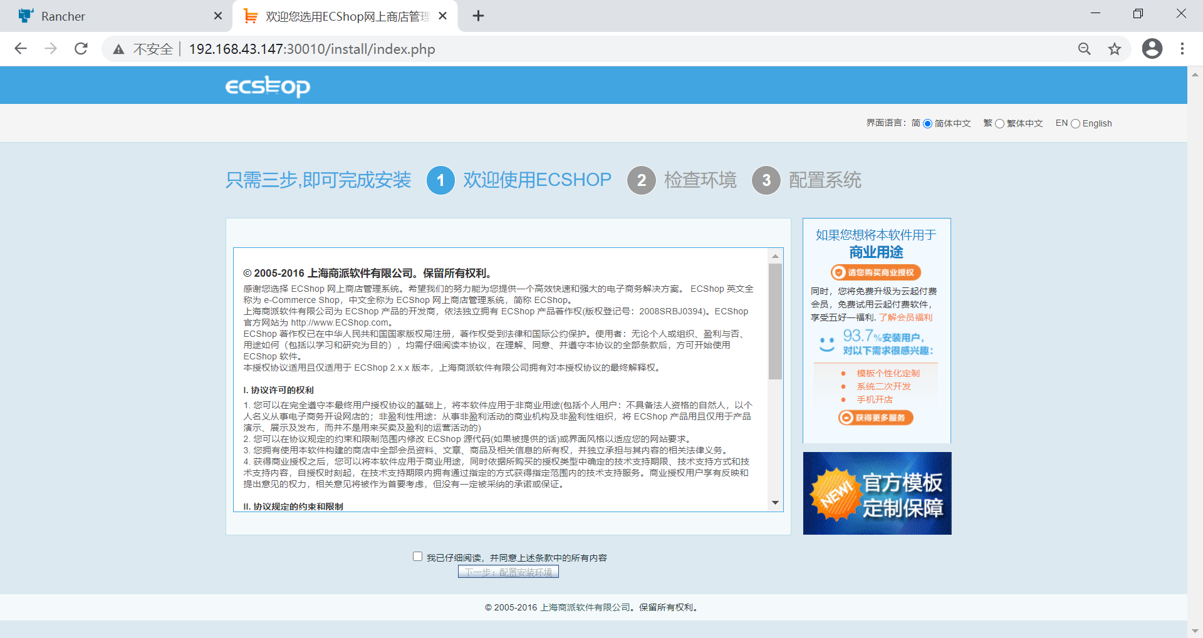Image resolution: width=1203 pixels, height=638 pixels.
Task: Click 请您购买商业授权 orange button
Action: click(876, 272)
